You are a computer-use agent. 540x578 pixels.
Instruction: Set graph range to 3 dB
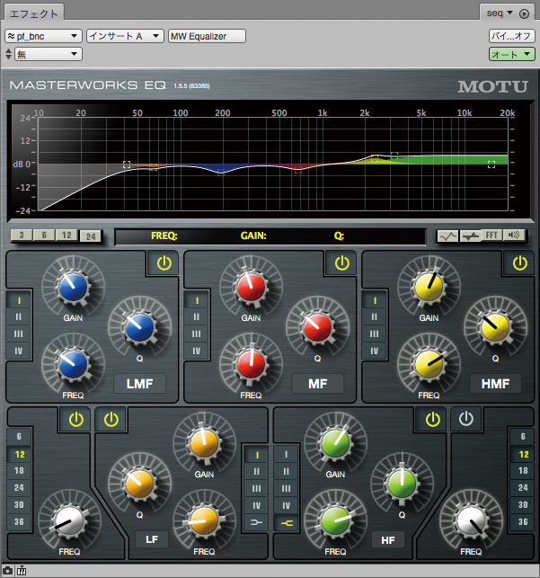click(x=22, y=236)
